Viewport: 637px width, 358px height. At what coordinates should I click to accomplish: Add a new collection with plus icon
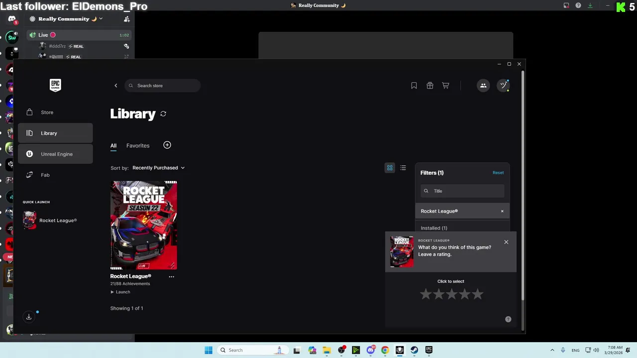pos(167,145)
